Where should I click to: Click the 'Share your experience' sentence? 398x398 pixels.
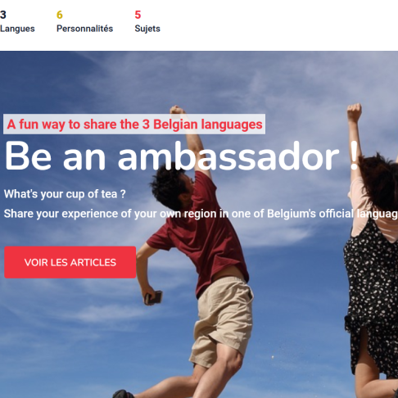tap(201, 214)
